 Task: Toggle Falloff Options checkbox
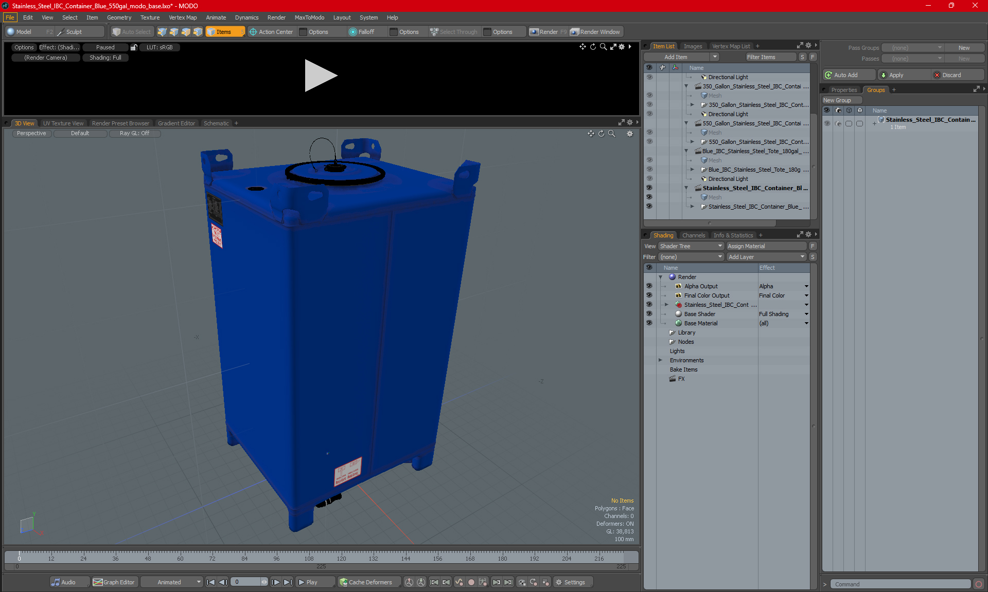click(x=394, y=32)
